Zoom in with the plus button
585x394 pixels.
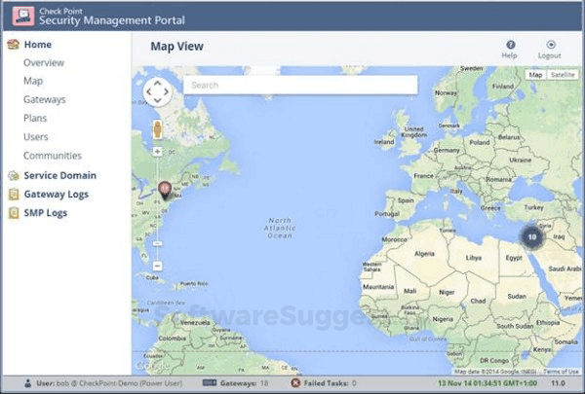(157, 151)
